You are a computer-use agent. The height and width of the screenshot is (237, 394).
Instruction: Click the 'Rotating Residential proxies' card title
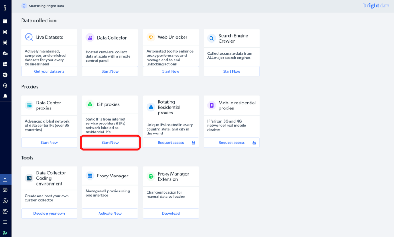tap(169, 107)
